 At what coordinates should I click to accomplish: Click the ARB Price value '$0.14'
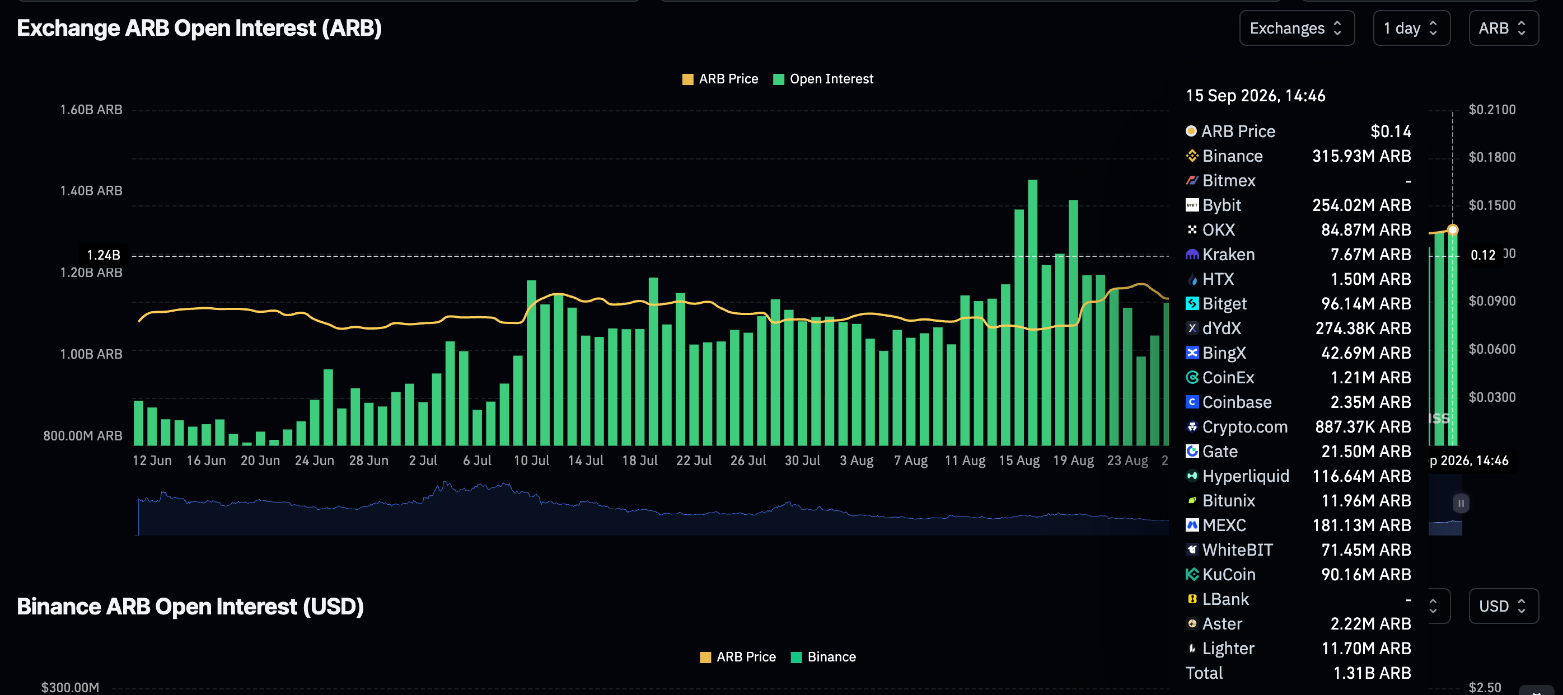click(1391, 131)
